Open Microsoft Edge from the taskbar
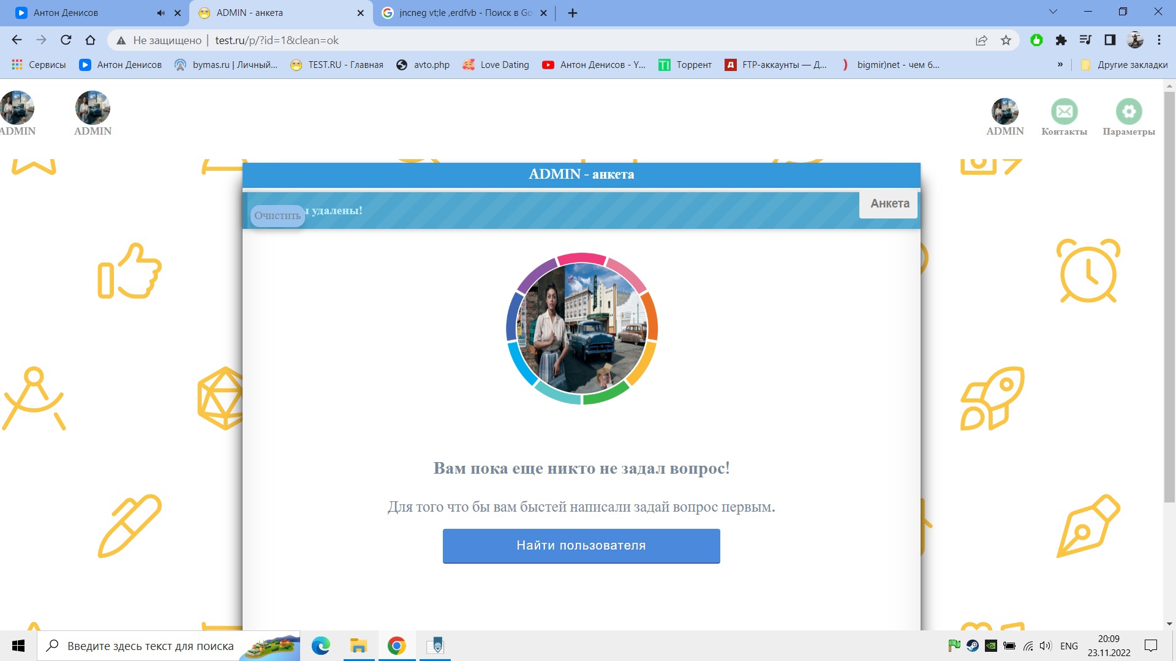1176x661 pixels. click(320, 646)
